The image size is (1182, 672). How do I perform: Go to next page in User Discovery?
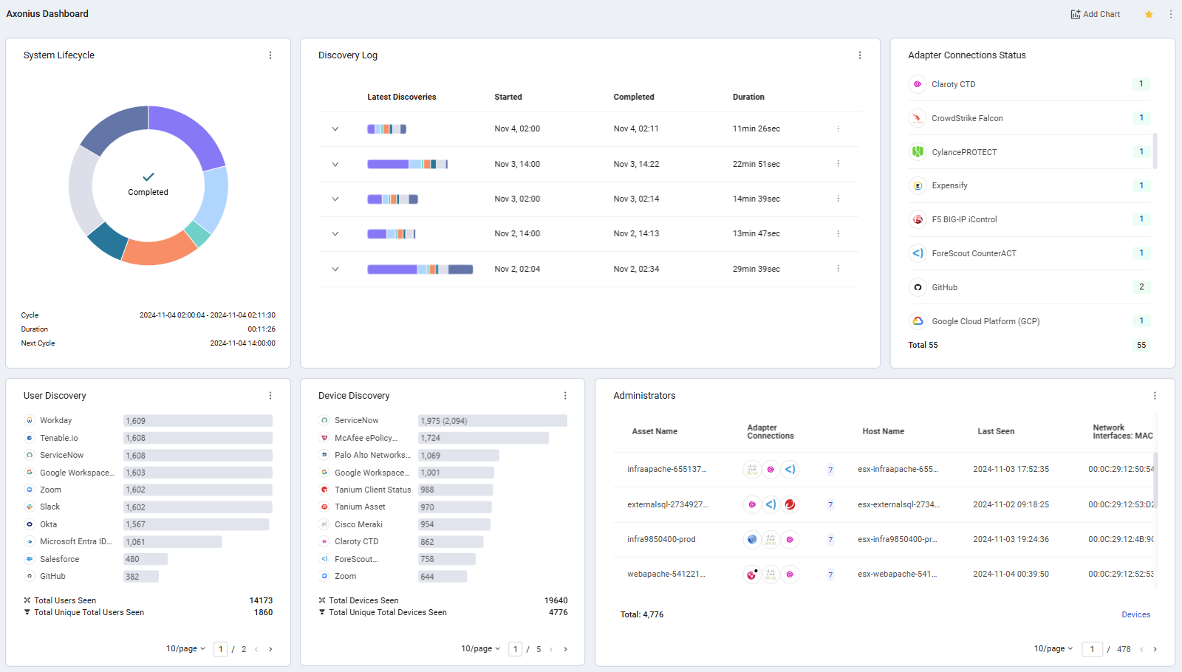(x=270, y=650)
